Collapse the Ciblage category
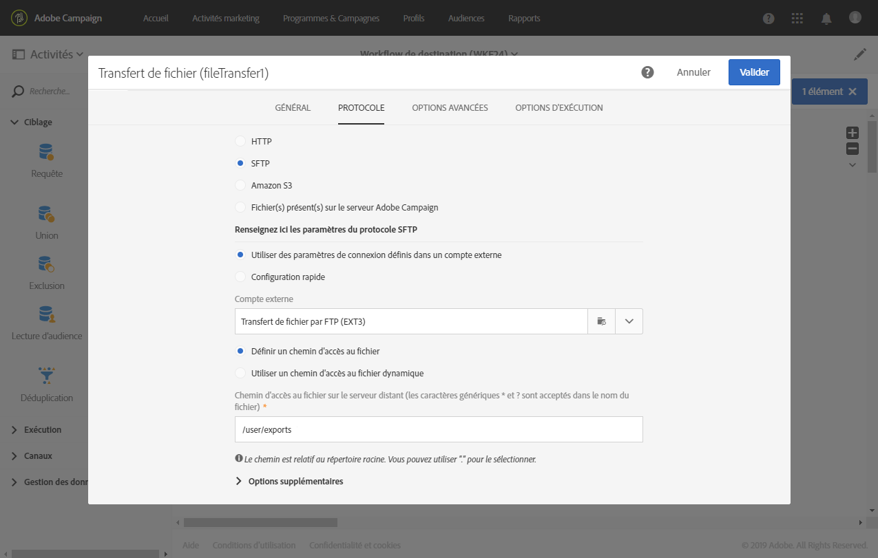878x558 pixels. (x=15, y=122)
